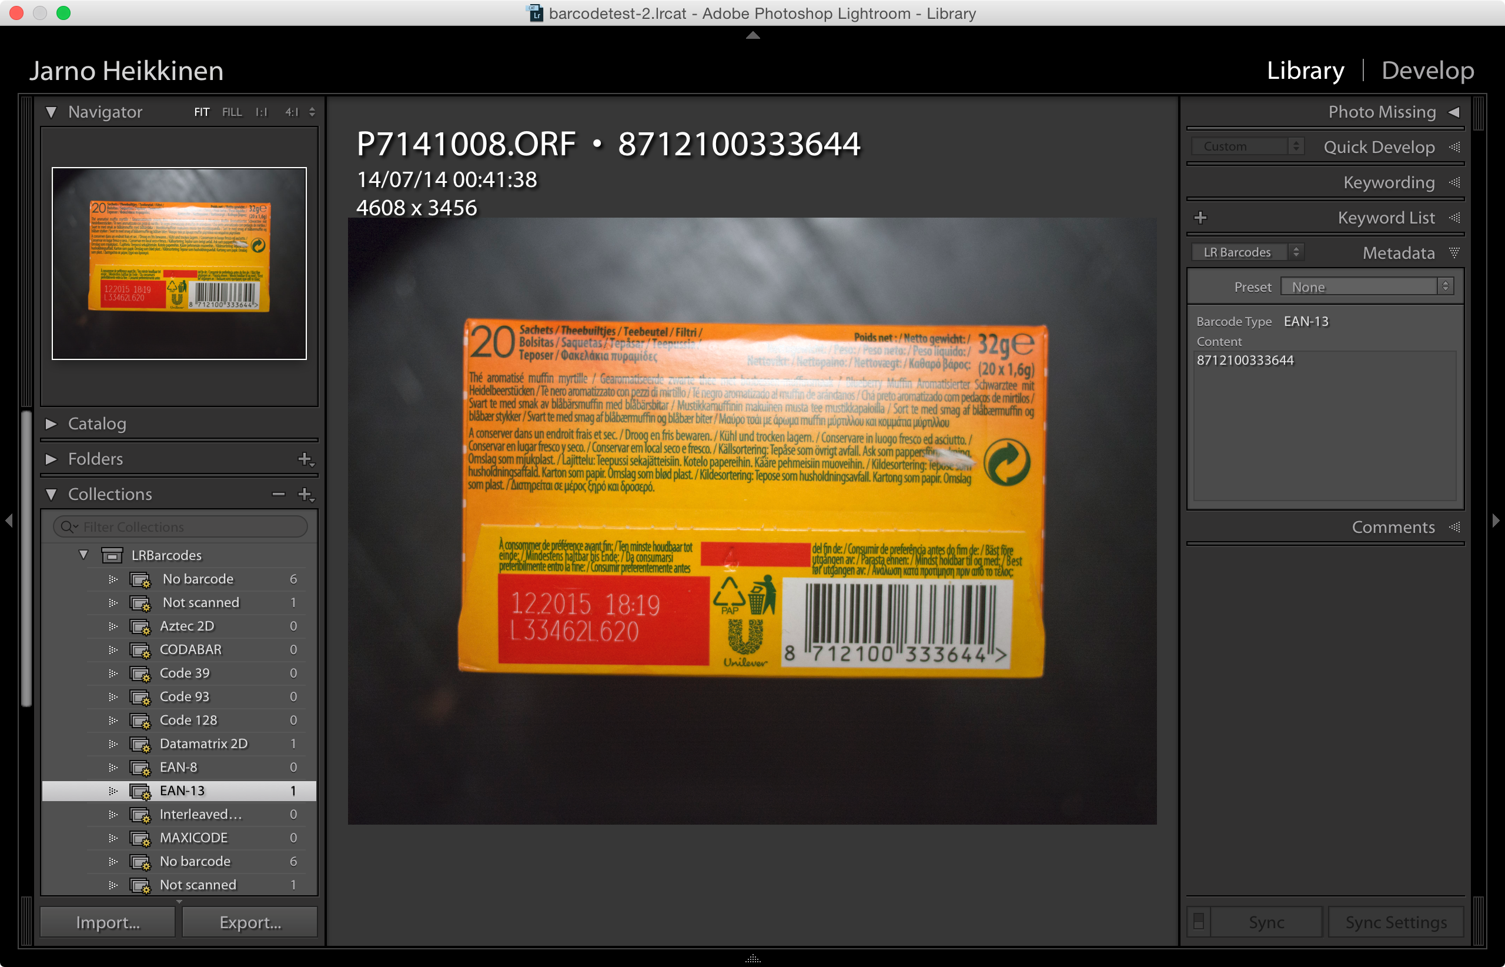Viewport: 1505px width, 967px height.
Task: Show the filmstrip via bottom handle
Action: pos(752,959)
